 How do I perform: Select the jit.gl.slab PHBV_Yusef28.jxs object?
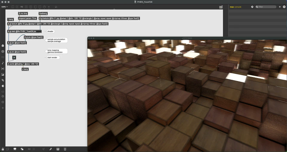tap(24, 31)
